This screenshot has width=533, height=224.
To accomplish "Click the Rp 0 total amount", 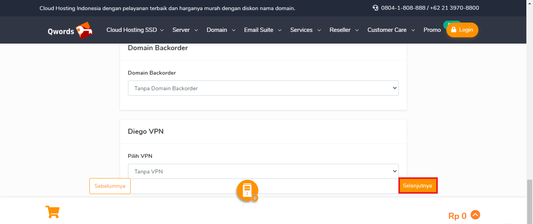I will click(x=457, y=216).
